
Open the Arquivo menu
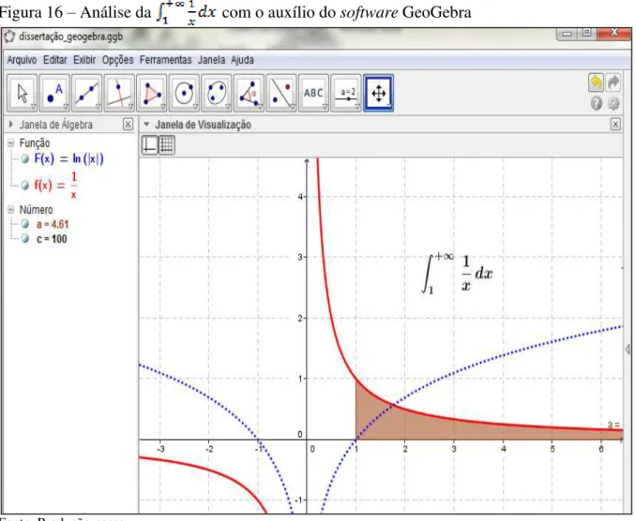pos(22,60)
